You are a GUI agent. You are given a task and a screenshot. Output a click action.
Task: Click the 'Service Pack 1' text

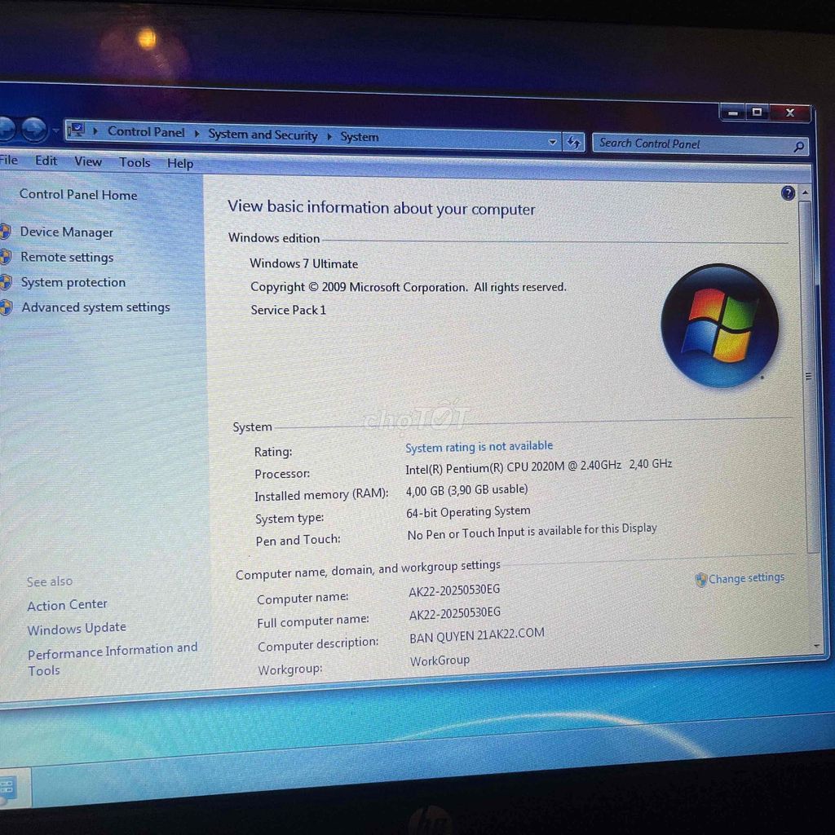click(288, 310)
